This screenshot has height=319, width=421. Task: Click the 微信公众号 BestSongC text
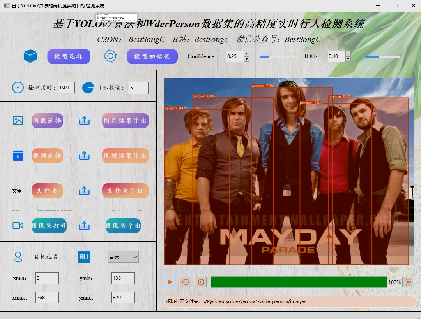tap(279, 39)
